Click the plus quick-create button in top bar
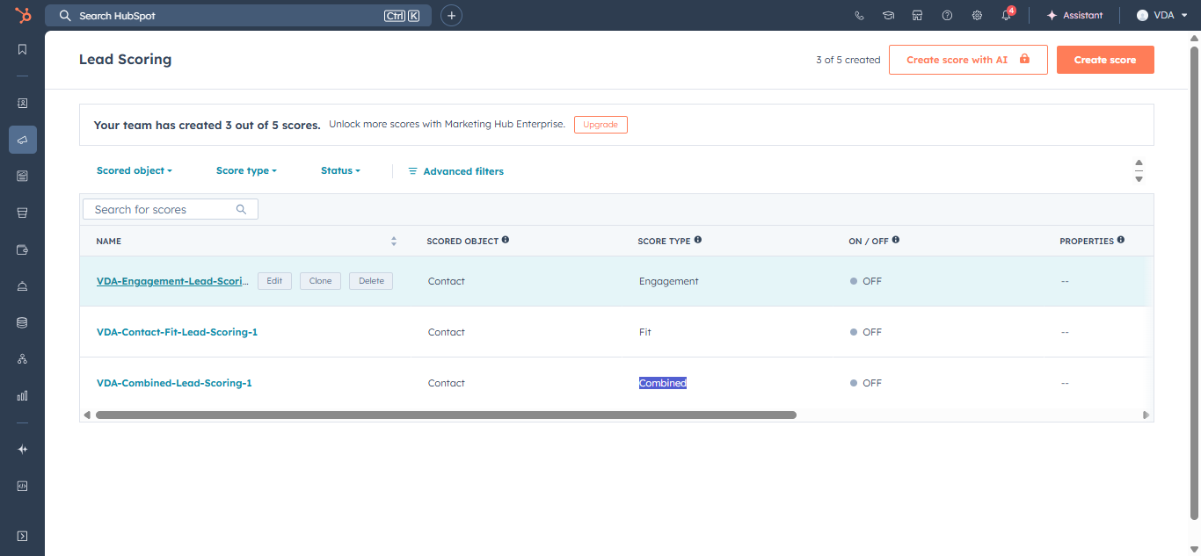The height and width of the screenshot is (556, 1201). (x=451, y=16)
